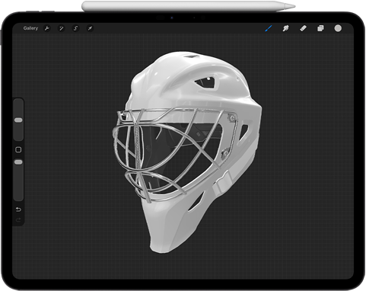366x291 pixels.
Task: Click the brush opacity slider handle
Action: click(18, 162)
